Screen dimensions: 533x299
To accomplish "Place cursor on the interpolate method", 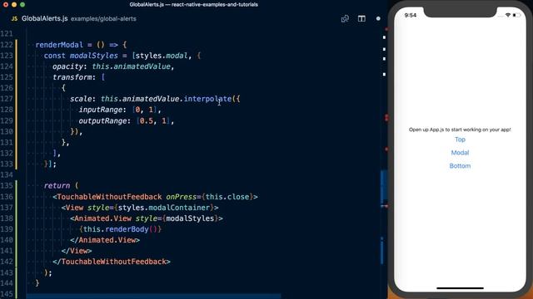I will click(x=207, y=99).
